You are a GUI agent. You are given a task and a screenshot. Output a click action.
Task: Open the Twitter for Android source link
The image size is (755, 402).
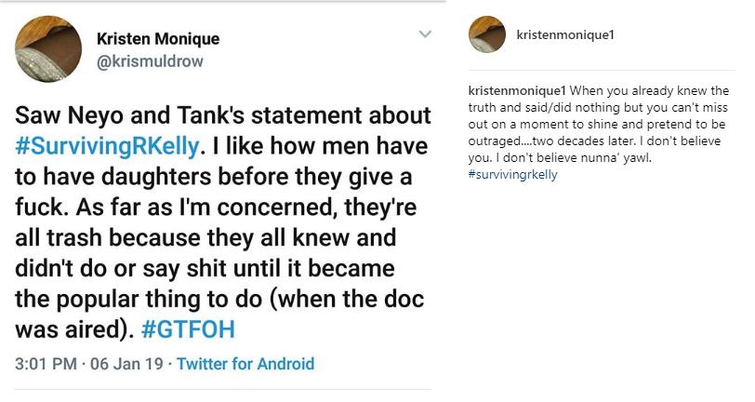[245, 364]
